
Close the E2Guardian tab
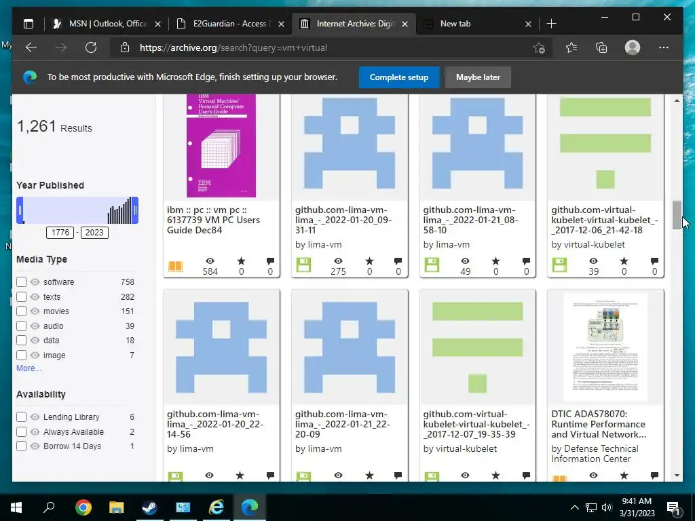tap(281, 24)
